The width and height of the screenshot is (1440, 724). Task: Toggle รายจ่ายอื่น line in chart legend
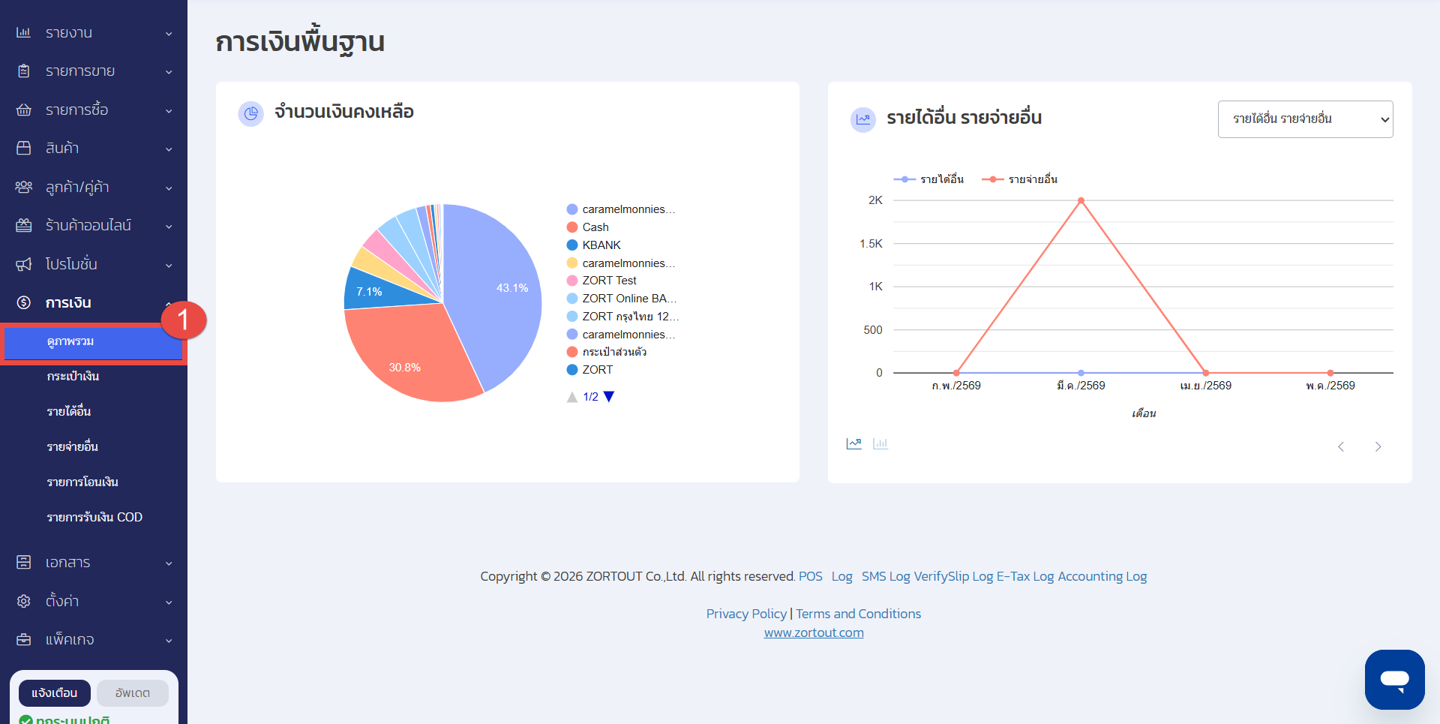1020,179
